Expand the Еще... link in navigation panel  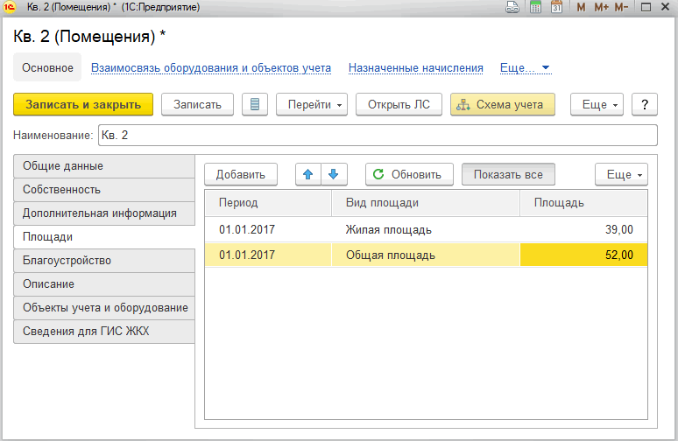click(x=525, y=68)
